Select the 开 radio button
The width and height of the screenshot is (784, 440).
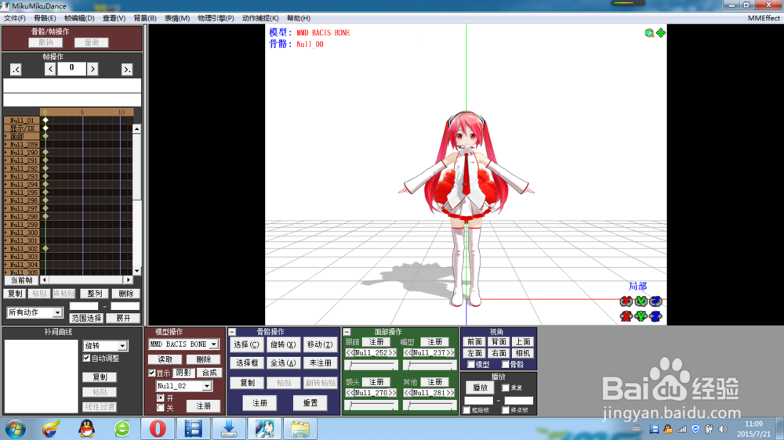click(161, 398)
